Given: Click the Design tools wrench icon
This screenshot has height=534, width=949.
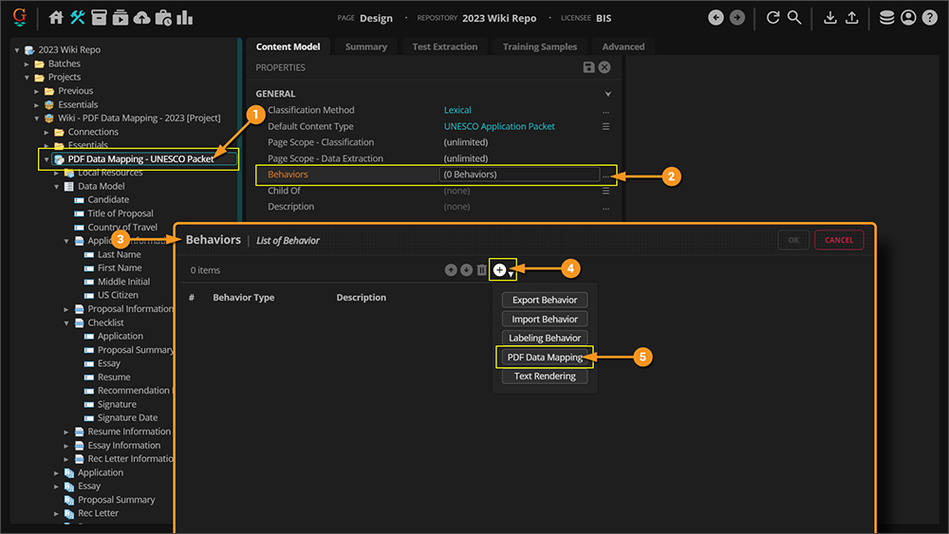Looking at the screenshot, I should point(78,17).
